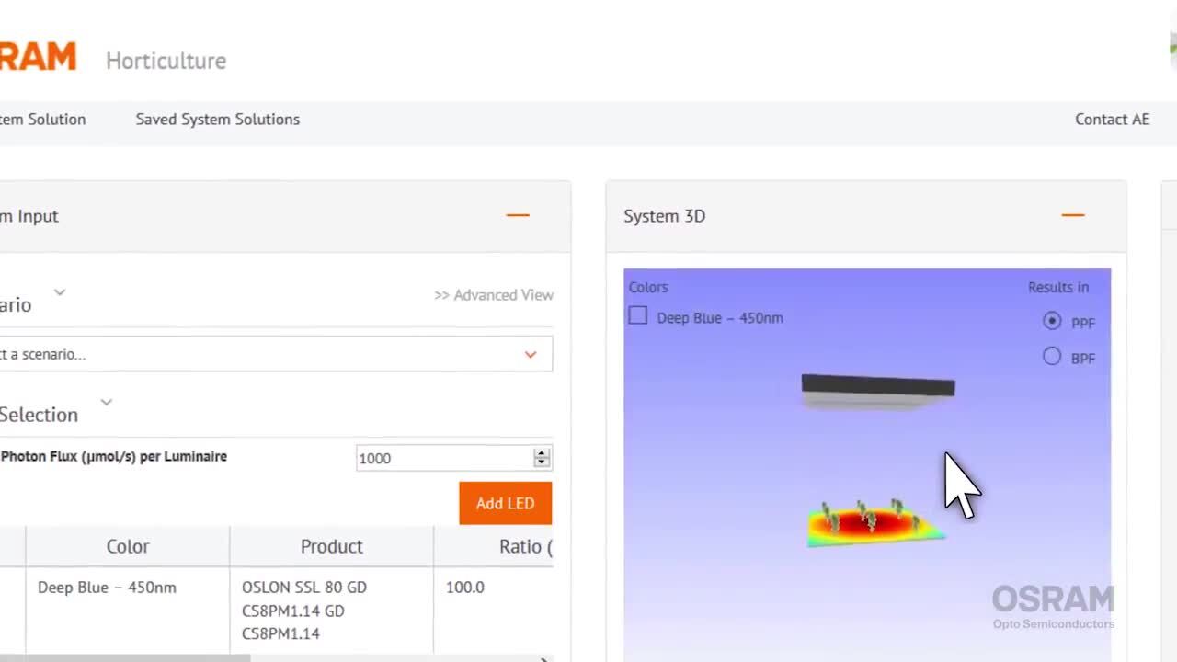1177x662 pixels.
Task: Click the Color column header
Action: [x=128, y=546]
